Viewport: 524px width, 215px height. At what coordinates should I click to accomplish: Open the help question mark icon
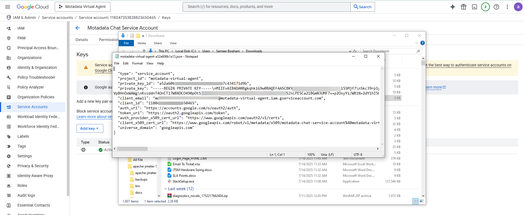pyautogui.click(x=496, y=7)
